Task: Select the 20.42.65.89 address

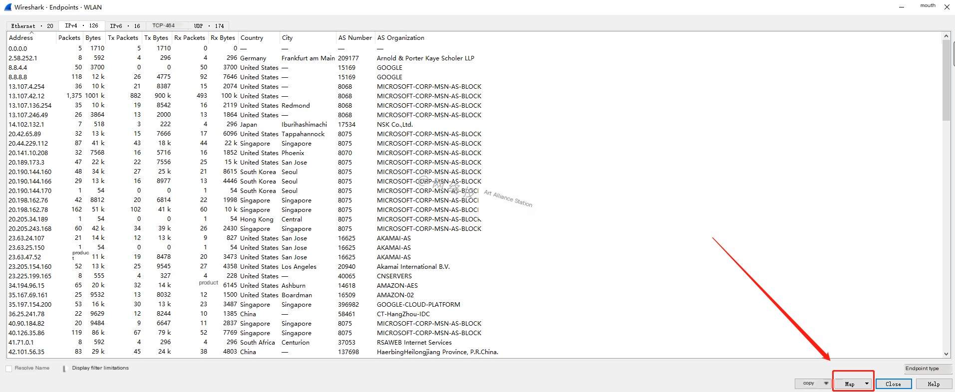Action: (x=25, y=134)
